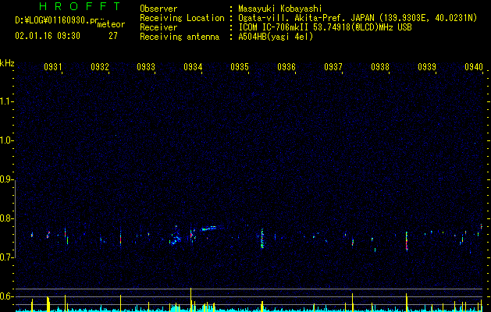Screen dimensions: 491x312
Task: Click the vertical echo just after 0932
Action: coord(120,238)
